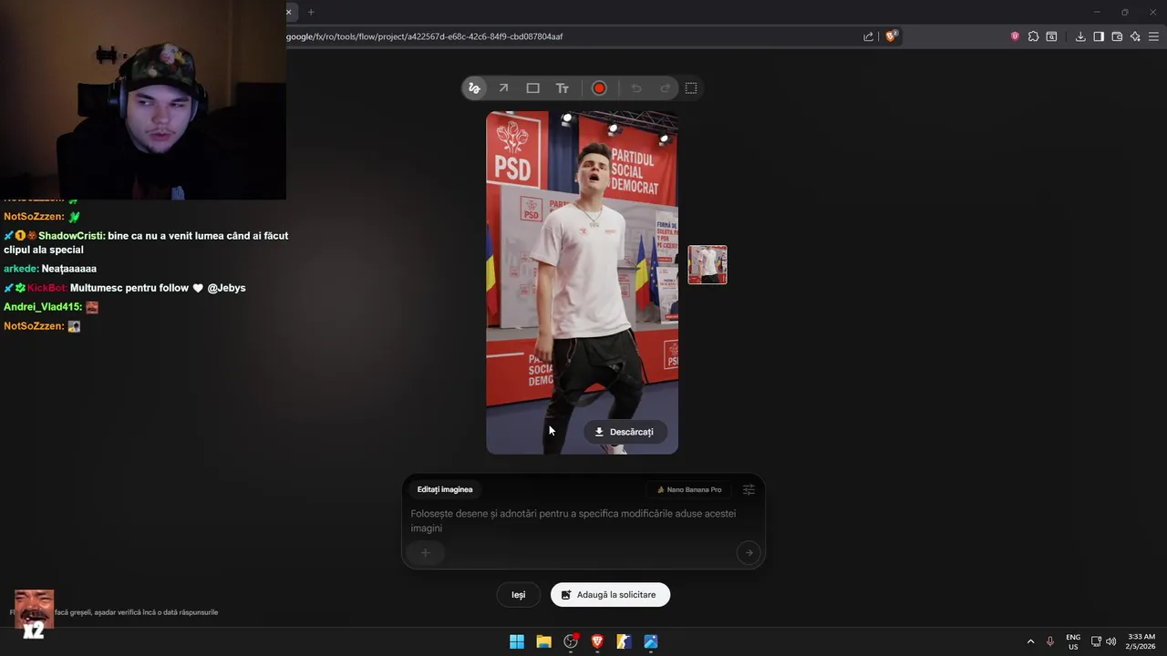This screenshot has height=656, width=1167.
Task: Open File Explorer from the taskbar
Action: point(543,641)
